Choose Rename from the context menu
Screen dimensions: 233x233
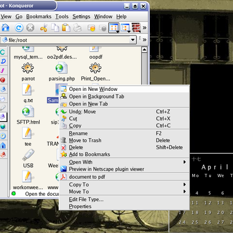click(124, 133)
